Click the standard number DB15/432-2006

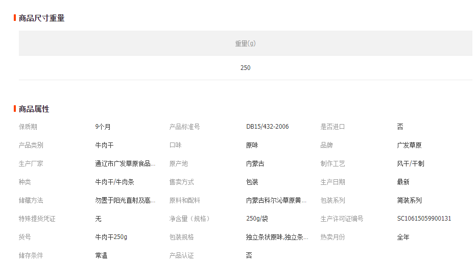267,127
